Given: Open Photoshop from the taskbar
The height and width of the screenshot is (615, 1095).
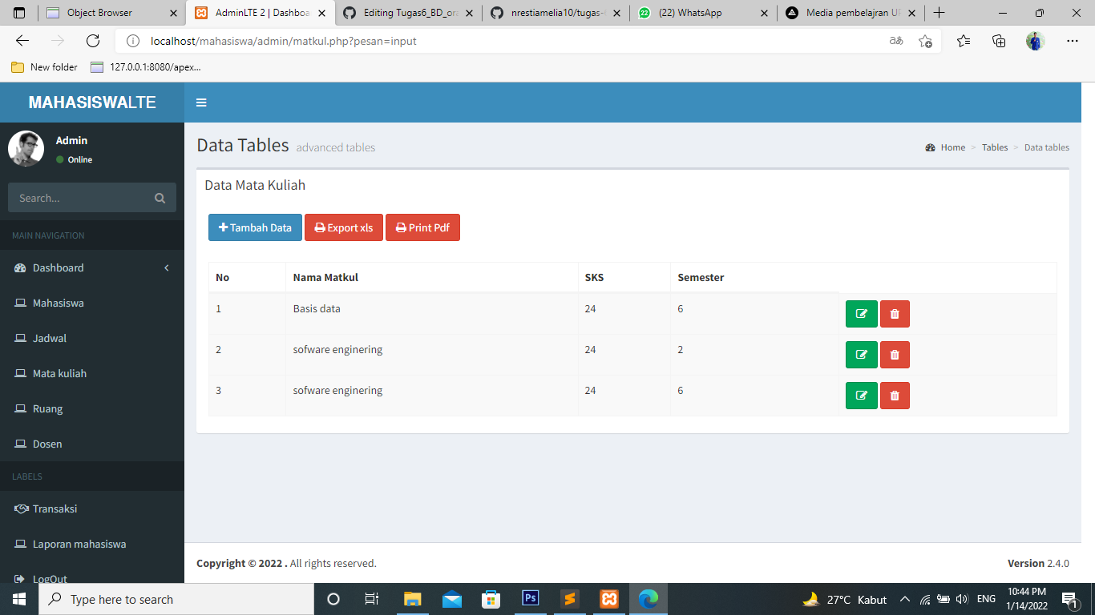Looking at the screenshot, I should pyautogui.click(x=530, y=598).
